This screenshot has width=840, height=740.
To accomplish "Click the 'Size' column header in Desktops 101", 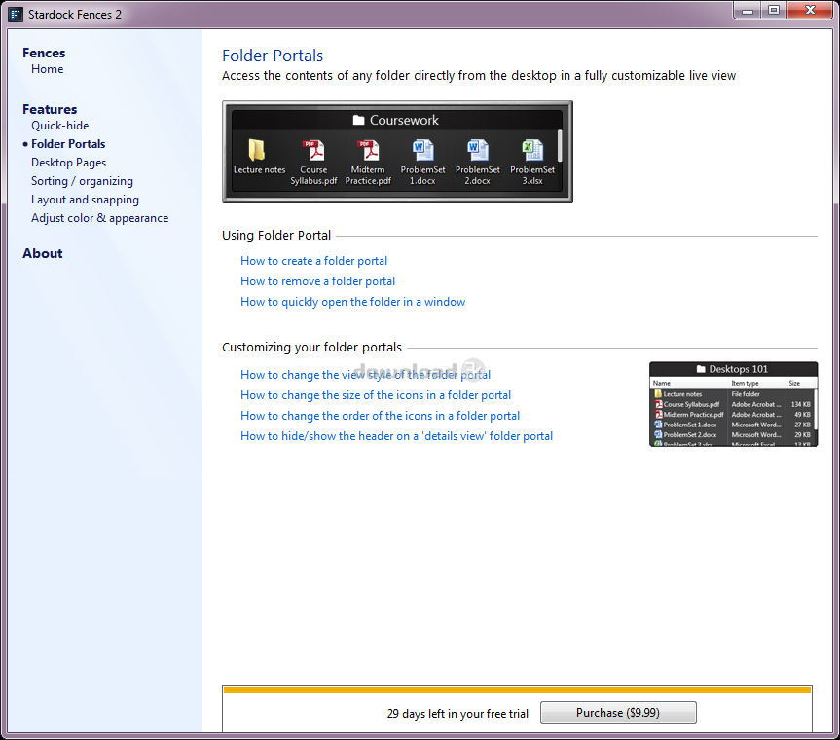I will point(794,383).
